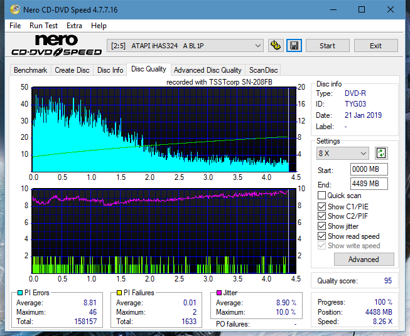Click the End field showing 4489 MB
410x336 pixels.
coord(369,184)
